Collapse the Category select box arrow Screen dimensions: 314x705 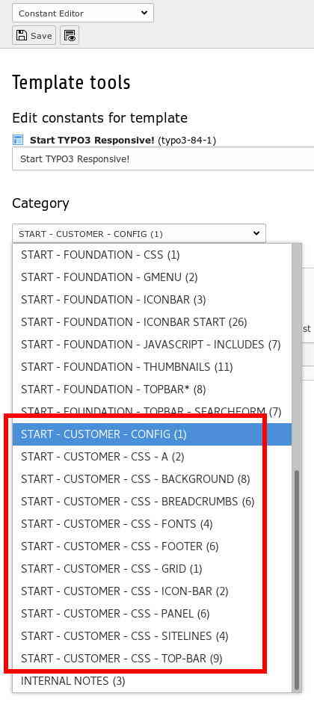tap(256, 233)
